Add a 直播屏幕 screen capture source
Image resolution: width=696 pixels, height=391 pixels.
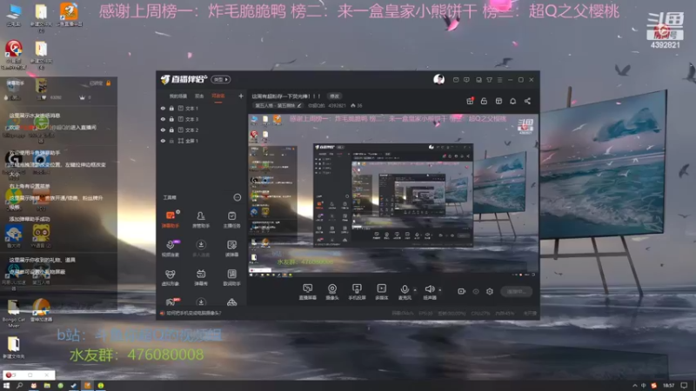pyautogui.click(x=308, y=292)
